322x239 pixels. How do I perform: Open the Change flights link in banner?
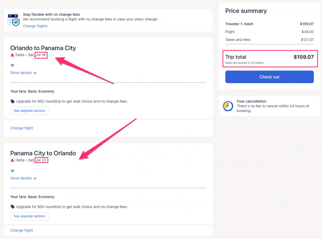pos(35,26)
